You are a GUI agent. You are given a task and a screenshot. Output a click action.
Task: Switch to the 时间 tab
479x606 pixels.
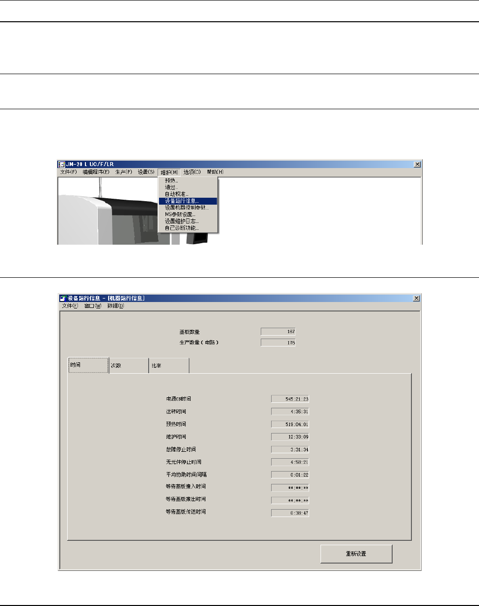point(88,365)
